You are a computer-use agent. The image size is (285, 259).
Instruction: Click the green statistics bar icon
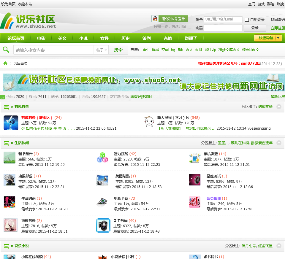3,97
